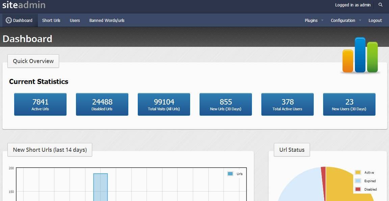Image resolution: width=389 pixels, height=201 pixels.
Task: Select the 24488 Disabled Urls tile
Action: [x=102, y=105]
